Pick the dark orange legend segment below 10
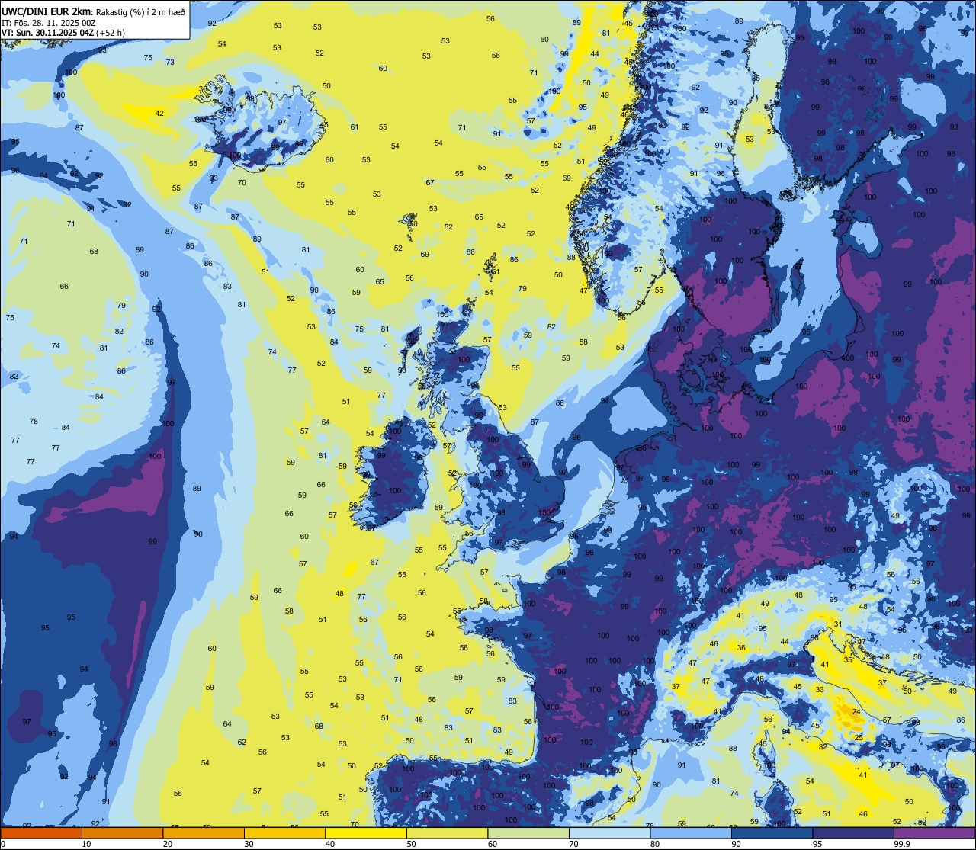Screen dimensions: 976x850 (41, 833)
